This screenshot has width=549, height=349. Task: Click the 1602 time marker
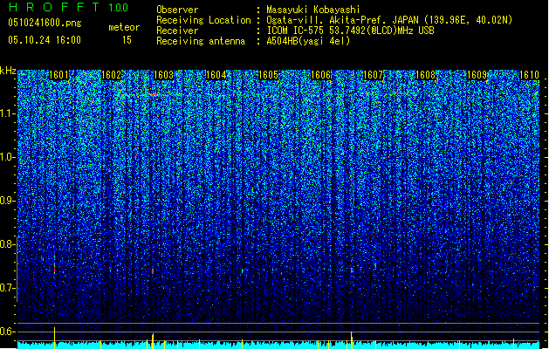(111, 75)
